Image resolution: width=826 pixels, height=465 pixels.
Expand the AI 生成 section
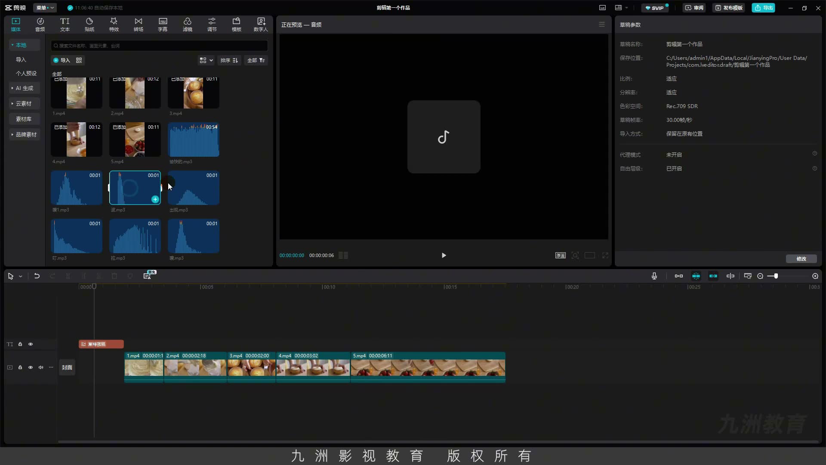[x=25, y=88]
